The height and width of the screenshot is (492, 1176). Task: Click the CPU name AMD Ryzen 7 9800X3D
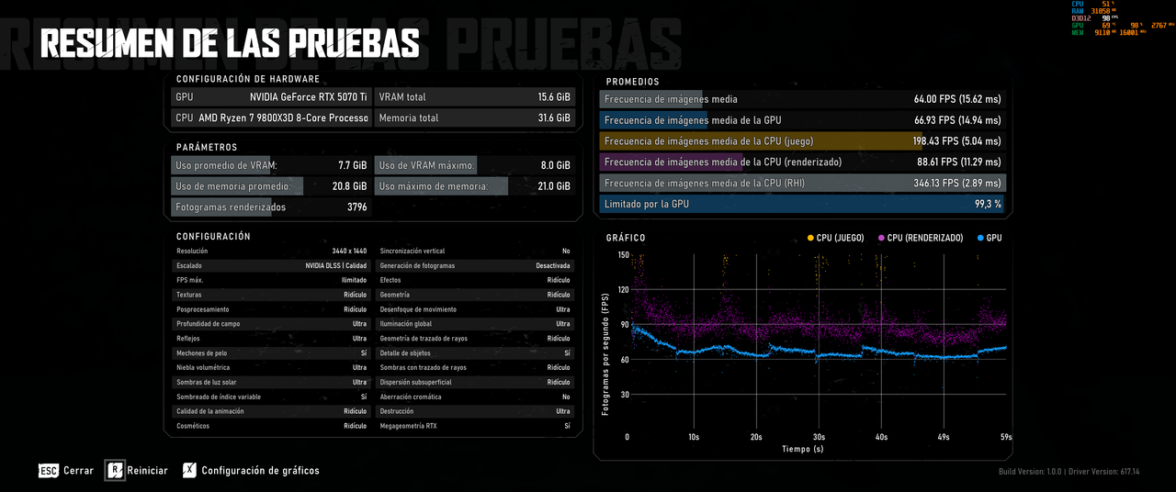pyautogui.click(x=283, y=118)
